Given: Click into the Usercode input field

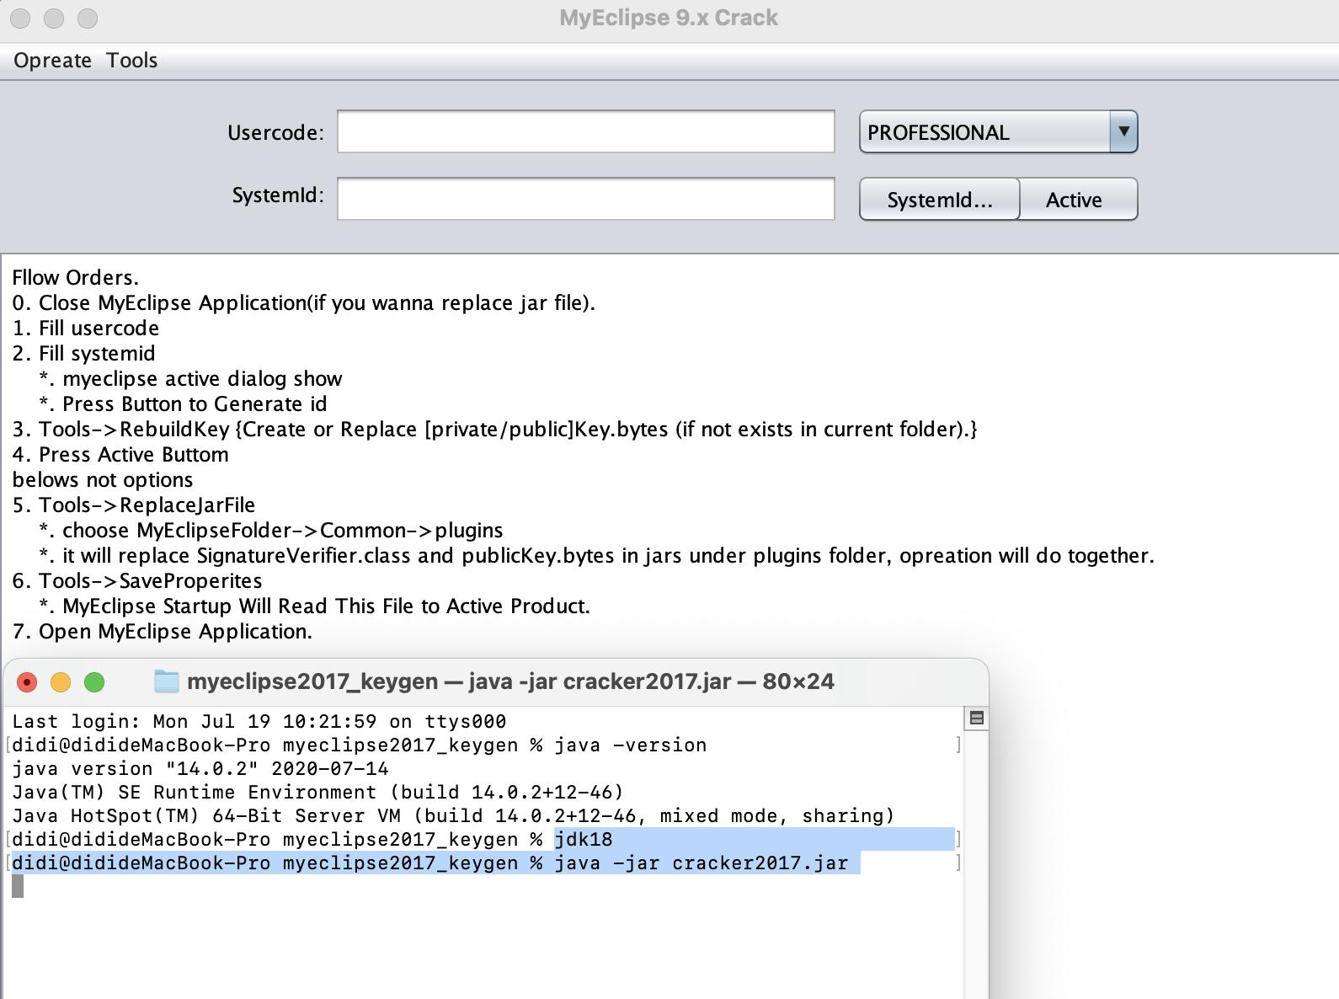Looking at the screenshot, I should coord(586,132).
